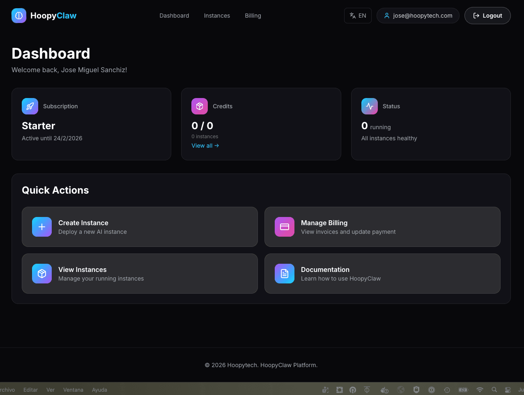The width and height of the screenshot is (524, 395).
Task: Click the rocket icon on the Subscription card
Action: point(30,106)
